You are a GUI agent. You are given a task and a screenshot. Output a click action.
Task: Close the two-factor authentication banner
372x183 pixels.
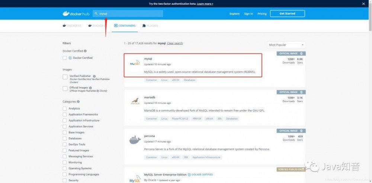point(363,4)
